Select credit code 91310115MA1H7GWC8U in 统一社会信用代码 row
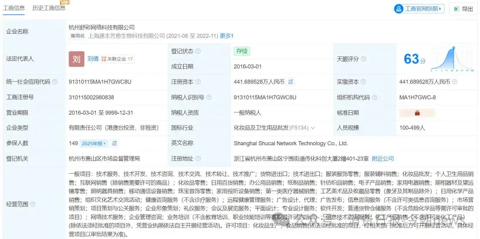Screen dimensions: 480x239 [x=101, y=82]
